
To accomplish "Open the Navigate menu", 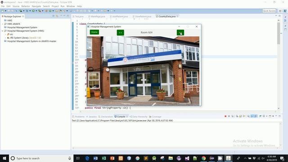I will coord(36,6).
